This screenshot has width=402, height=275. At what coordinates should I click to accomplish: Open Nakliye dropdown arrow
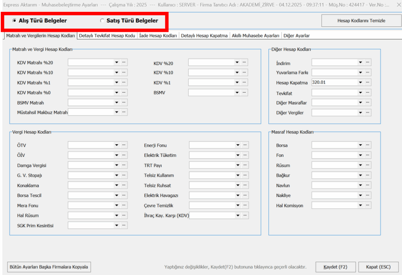[360, 195]
